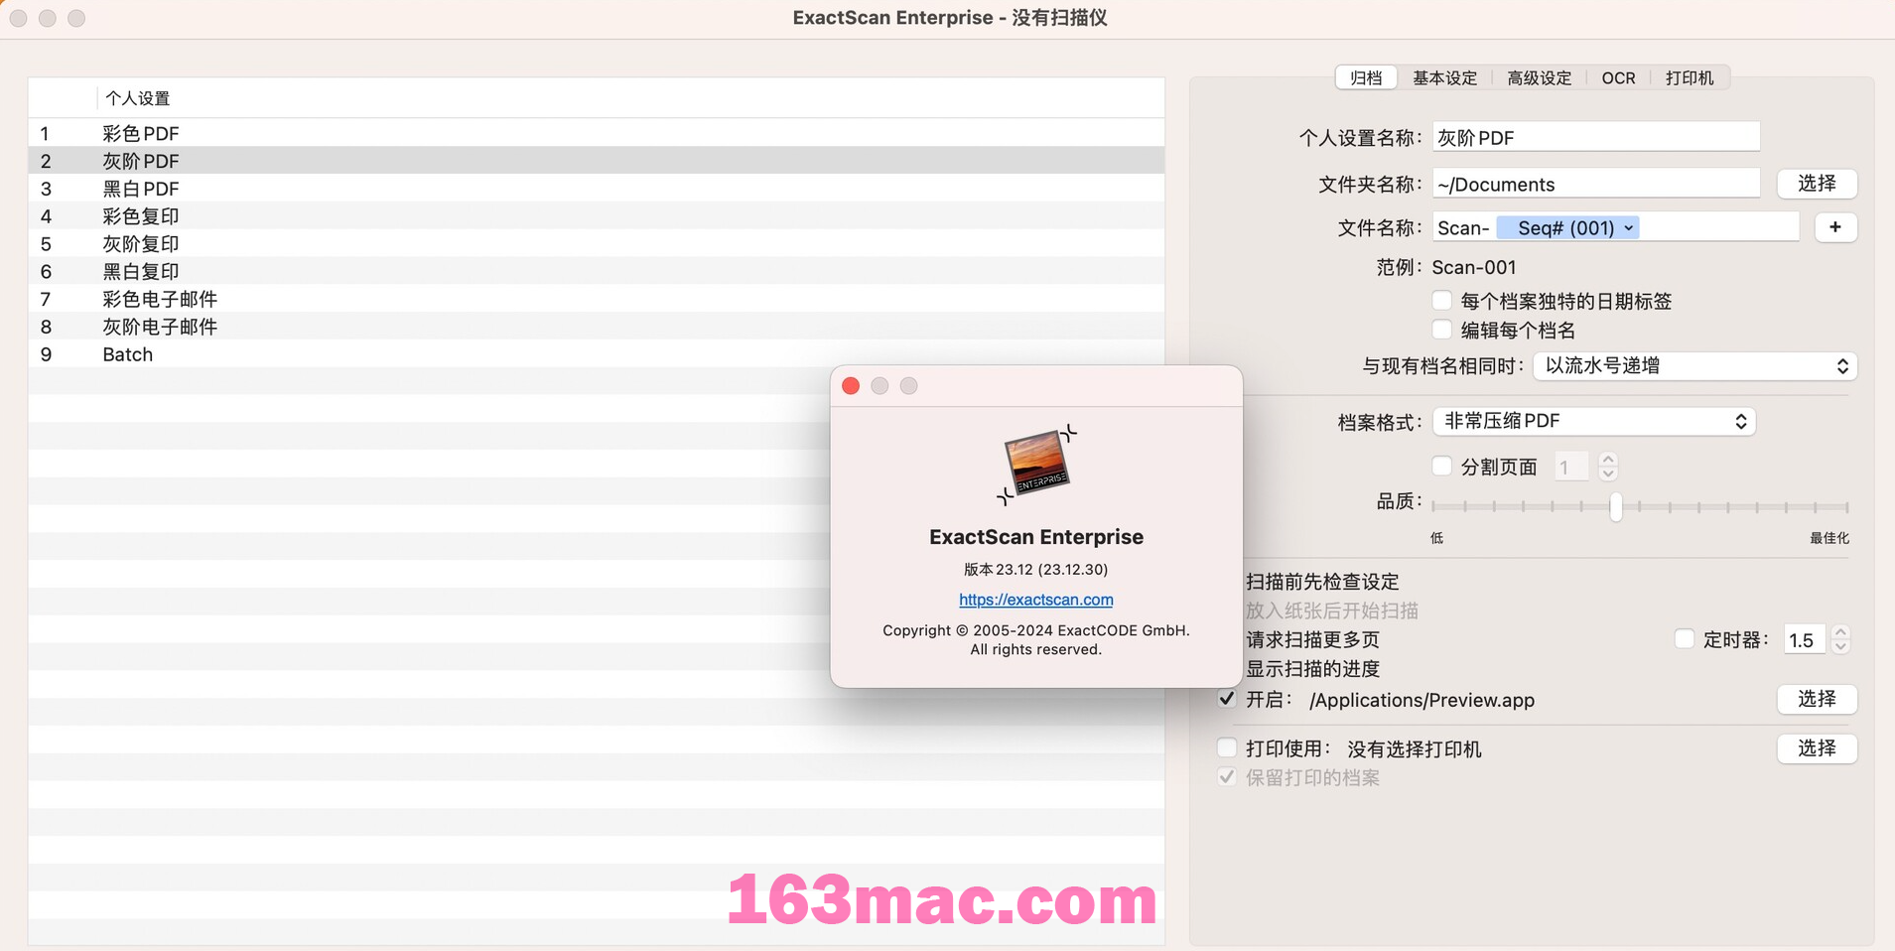1895x951 pixels.
Task: Click the 个人设置名称 field containing 灰阶 PDF
Action: tap(1595, 137)
